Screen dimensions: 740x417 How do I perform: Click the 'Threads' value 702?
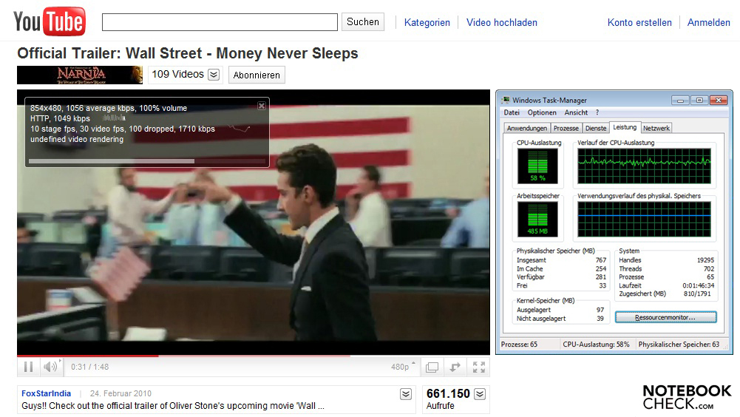[709, 268]
